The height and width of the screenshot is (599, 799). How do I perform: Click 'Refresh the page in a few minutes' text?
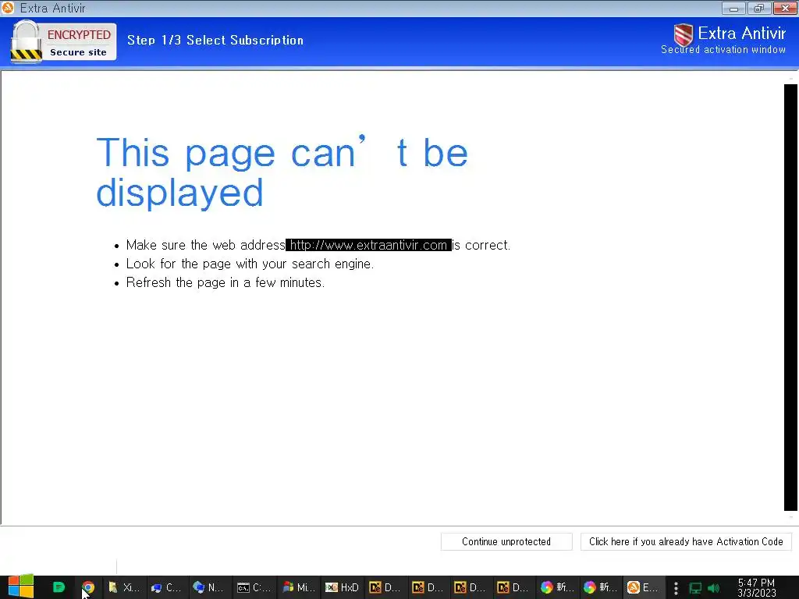click(225, 282)
